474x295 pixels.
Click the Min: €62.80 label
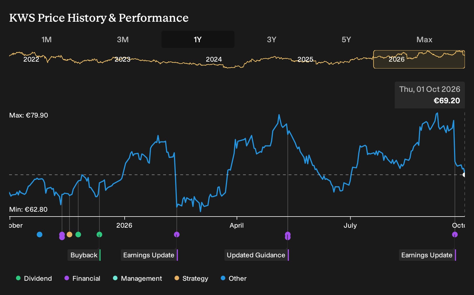pyautogui.click(x=28, y=209)
